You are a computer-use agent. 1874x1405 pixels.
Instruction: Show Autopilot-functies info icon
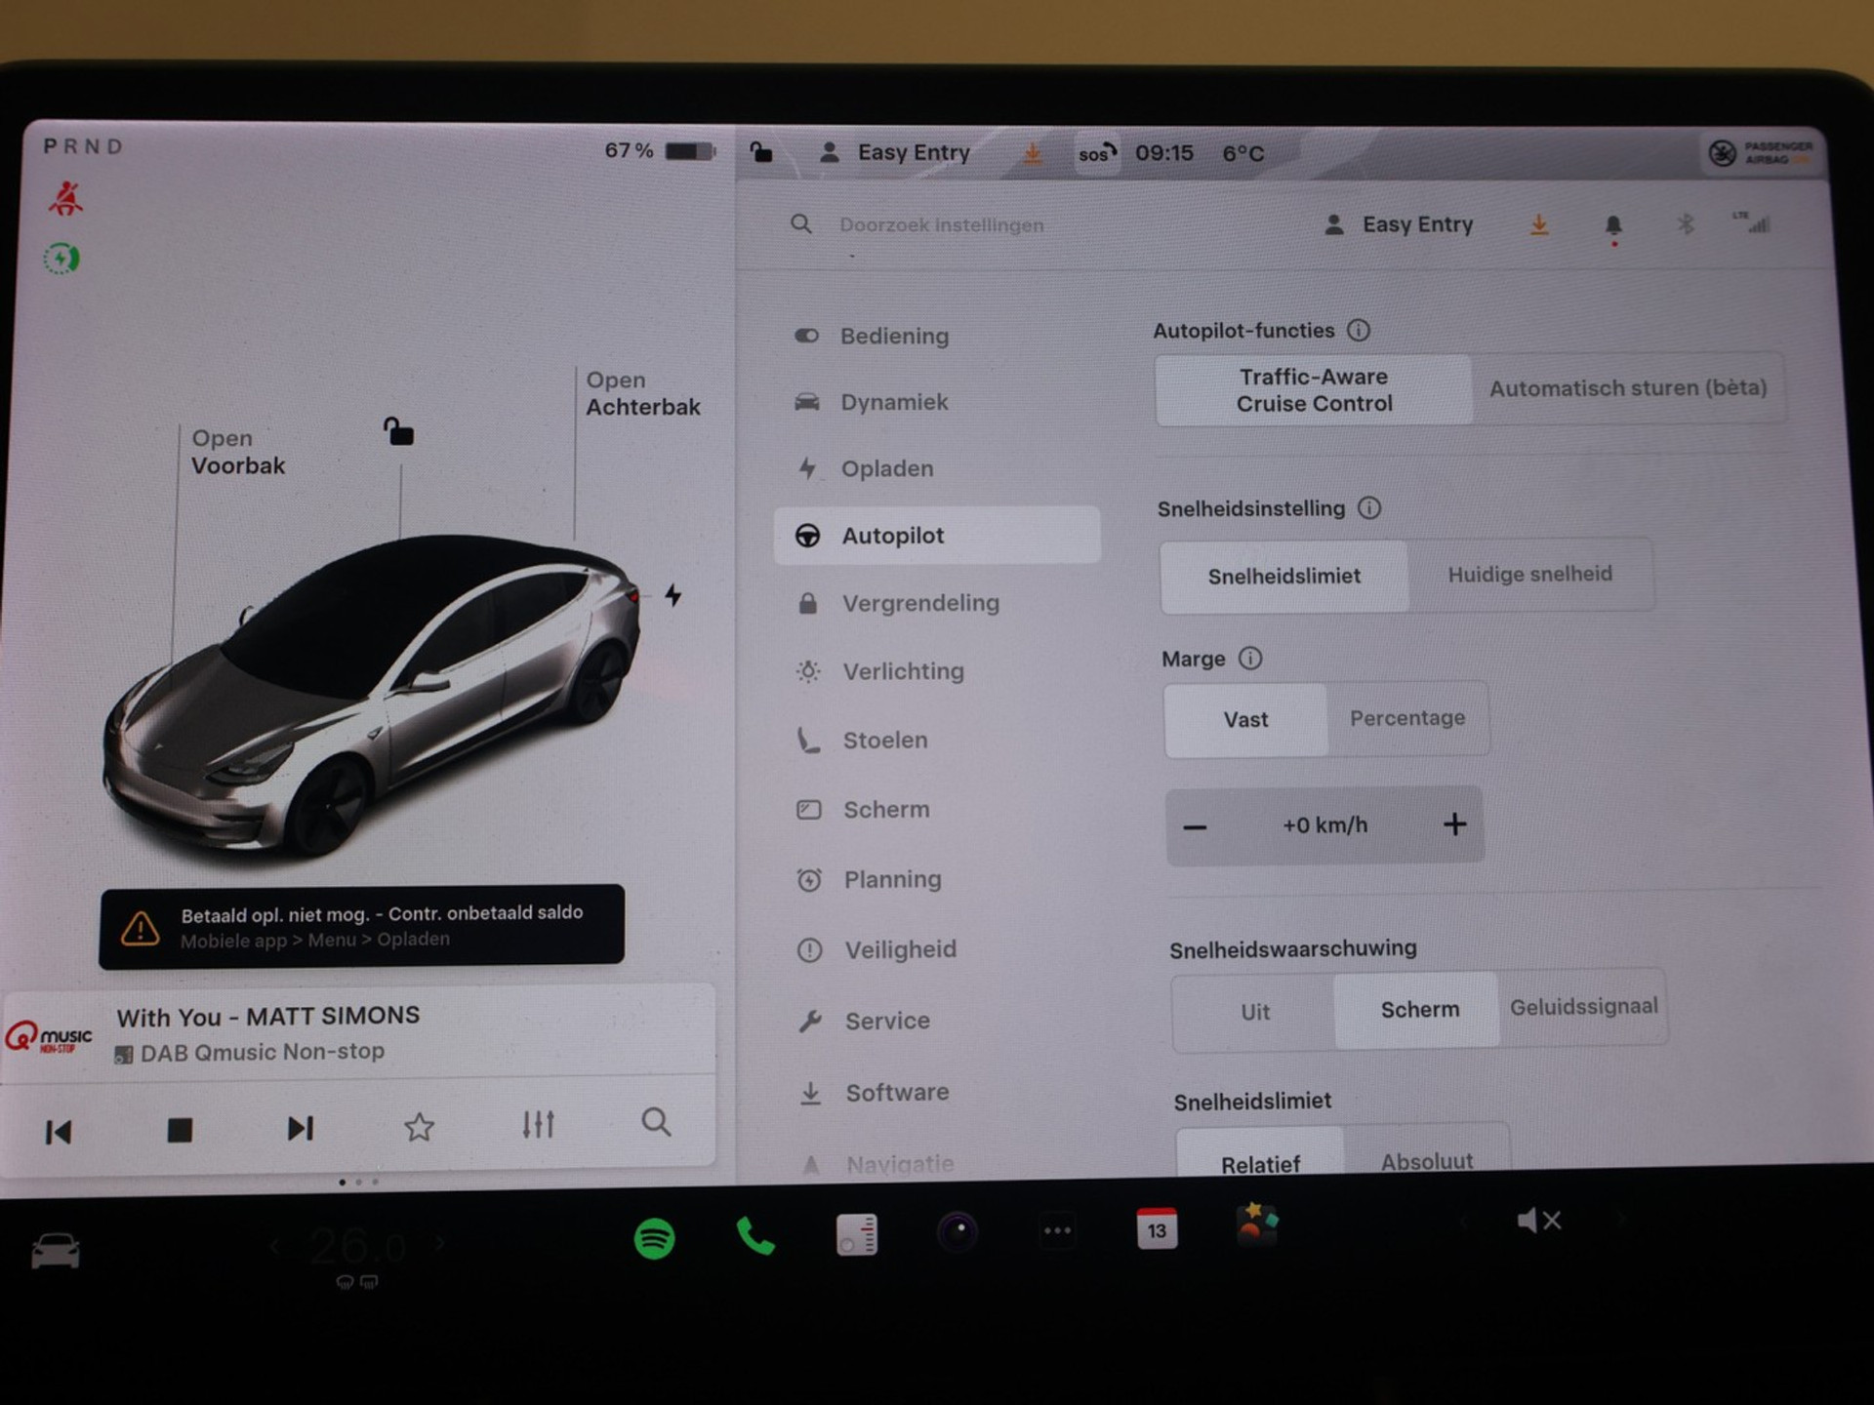(x=1359, y=331)
